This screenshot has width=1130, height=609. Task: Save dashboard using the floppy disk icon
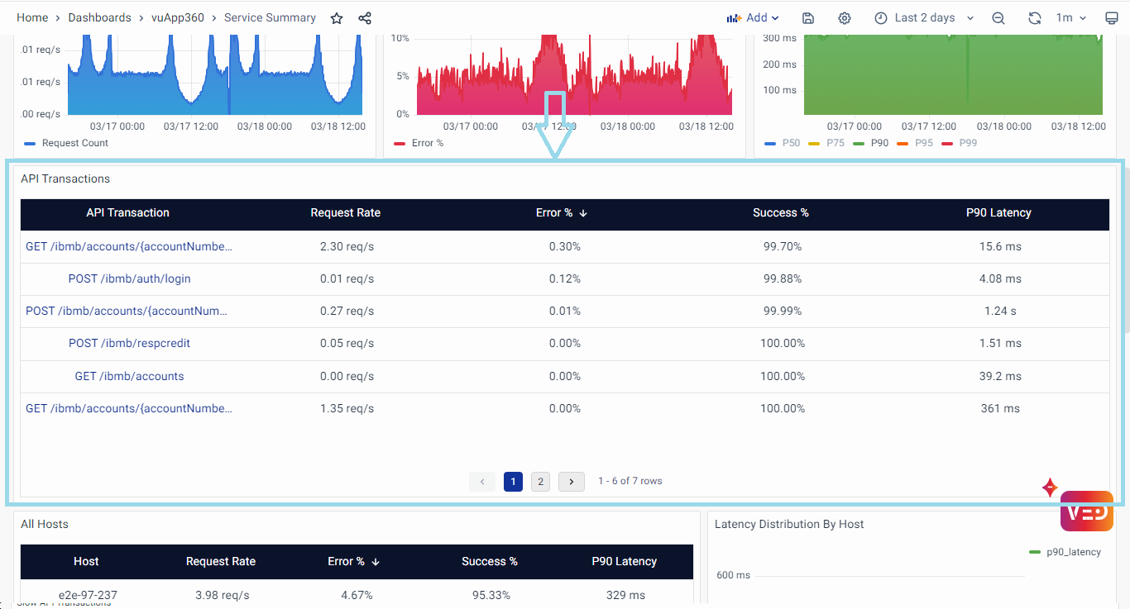808,18
